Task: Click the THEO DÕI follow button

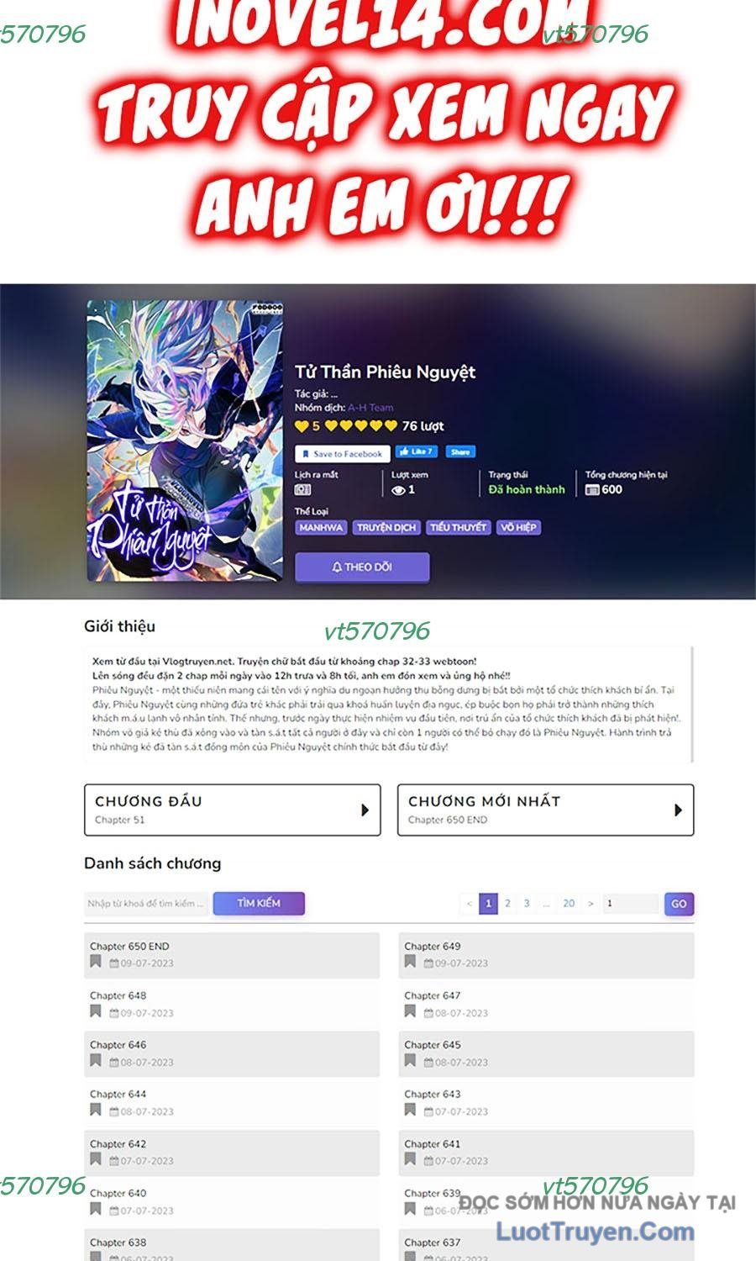Action: coord(362,567)
